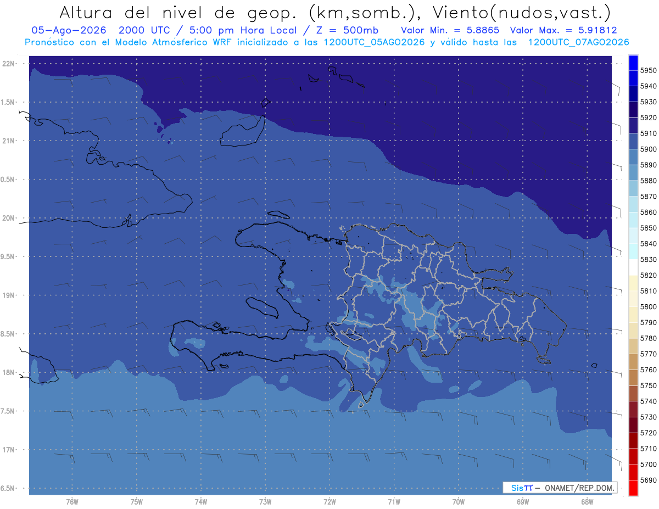
Task: Click the legend value '5720'
Action: coord(648,433)
